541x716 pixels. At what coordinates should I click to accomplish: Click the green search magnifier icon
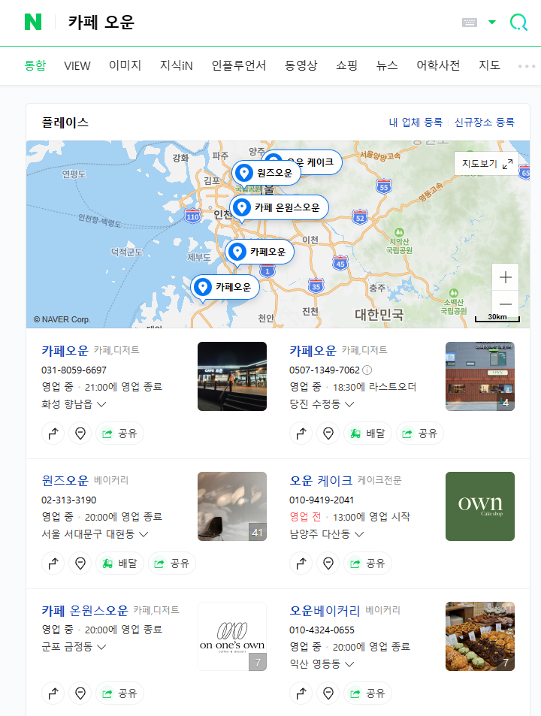click(518, 22)
